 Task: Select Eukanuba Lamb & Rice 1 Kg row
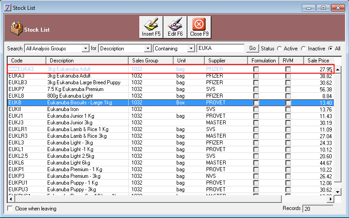(x=171, y=129)
